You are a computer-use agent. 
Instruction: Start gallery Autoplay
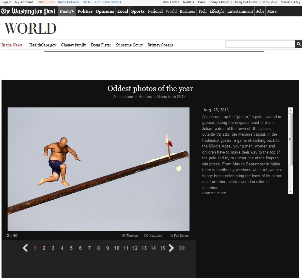pos(153,236)
